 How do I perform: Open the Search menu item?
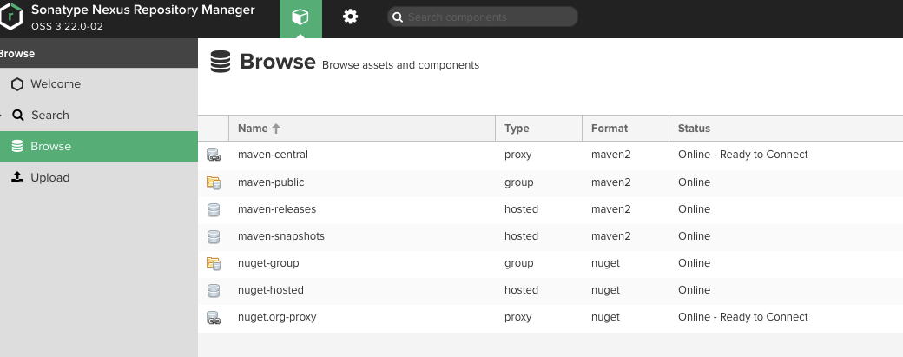coord(98,116)
